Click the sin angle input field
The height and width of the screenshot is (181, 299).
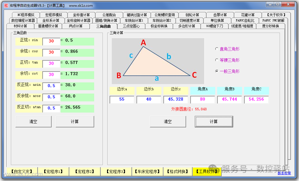point(51,41)
